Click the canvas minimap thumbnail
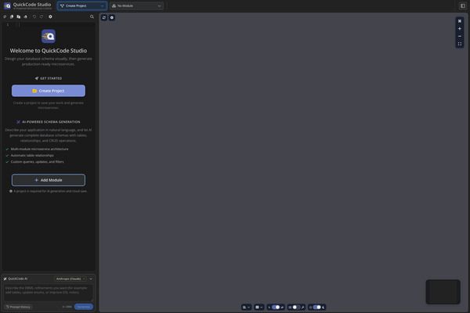 443,292
